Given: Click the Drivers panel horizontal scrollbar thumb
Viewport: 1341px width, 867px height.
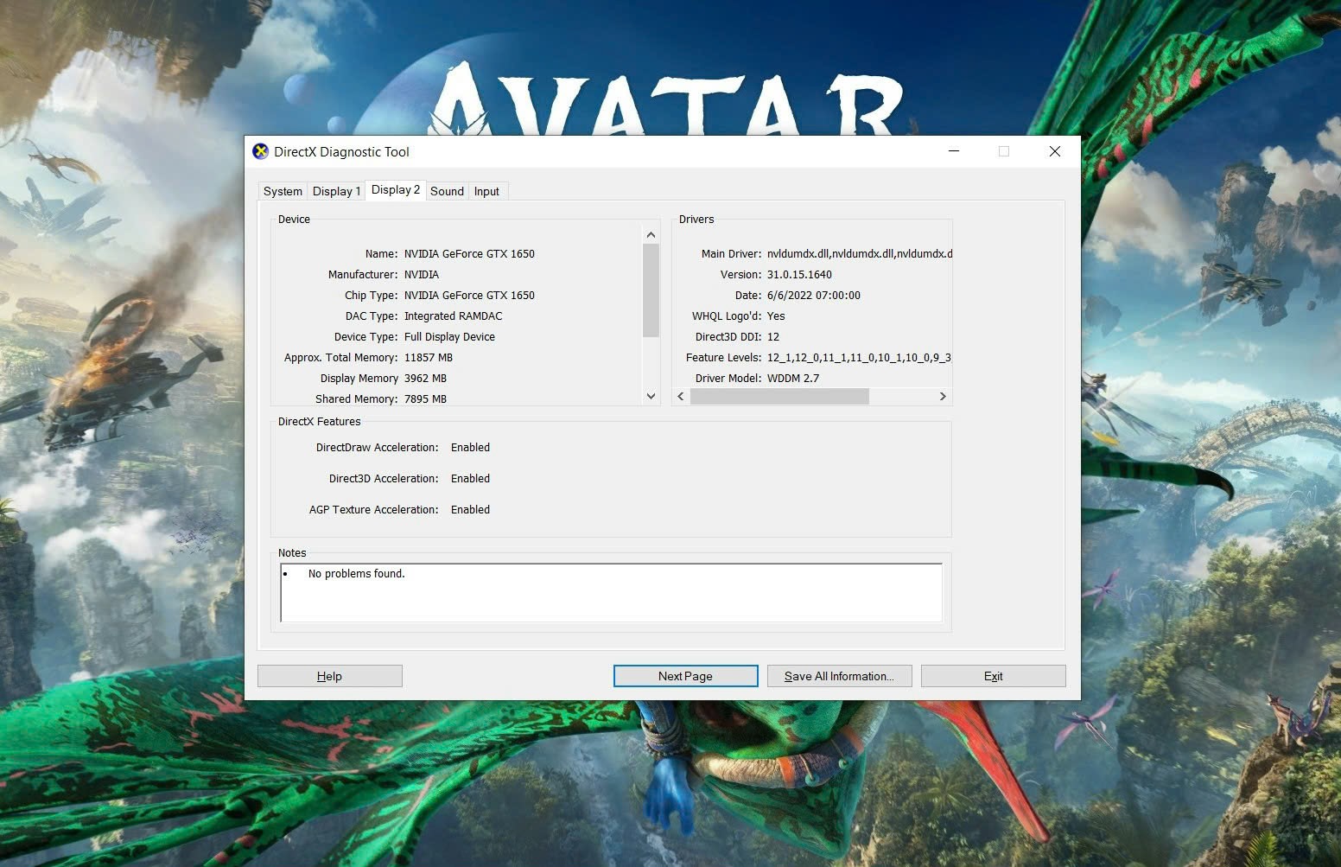Looking at the screenshot, I should [779, 397].
